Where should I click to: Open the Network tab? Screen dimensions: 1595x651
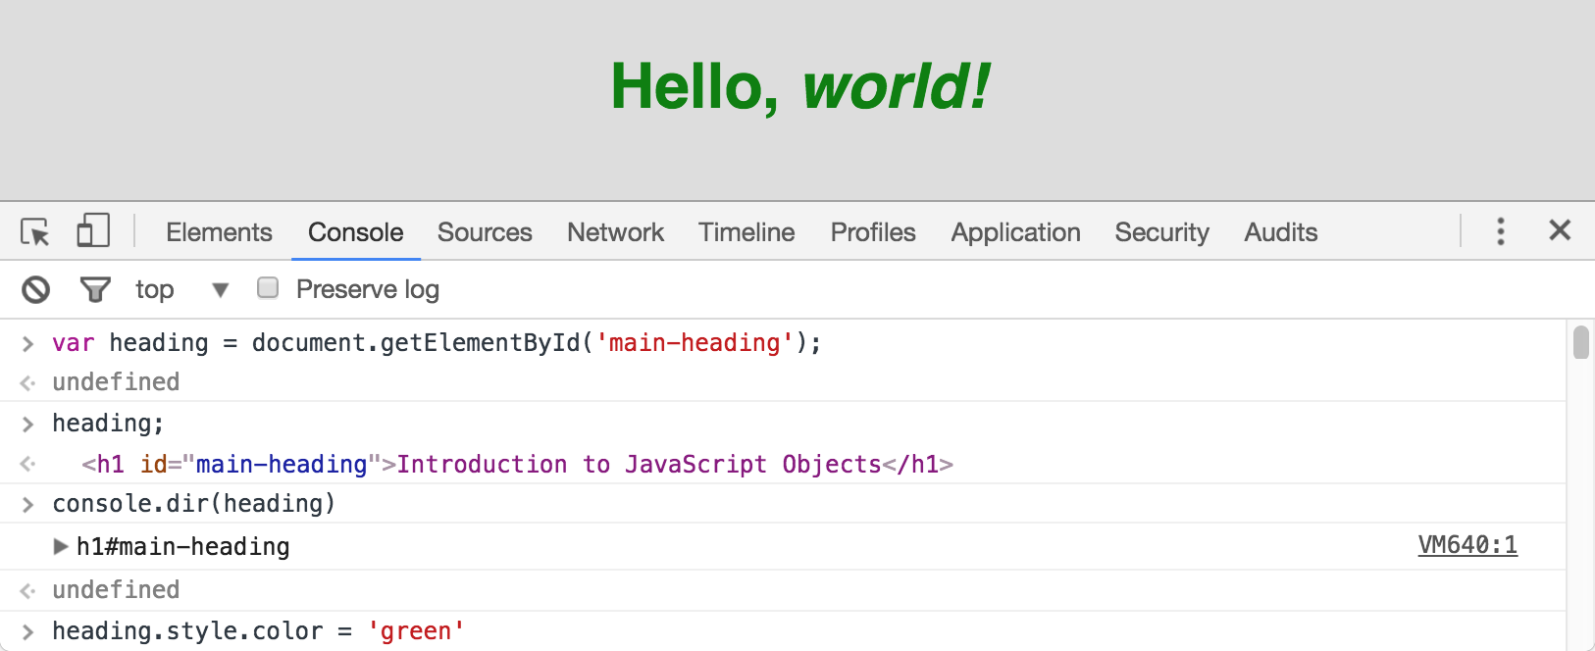pyautogui.click(x=615, y=232)
